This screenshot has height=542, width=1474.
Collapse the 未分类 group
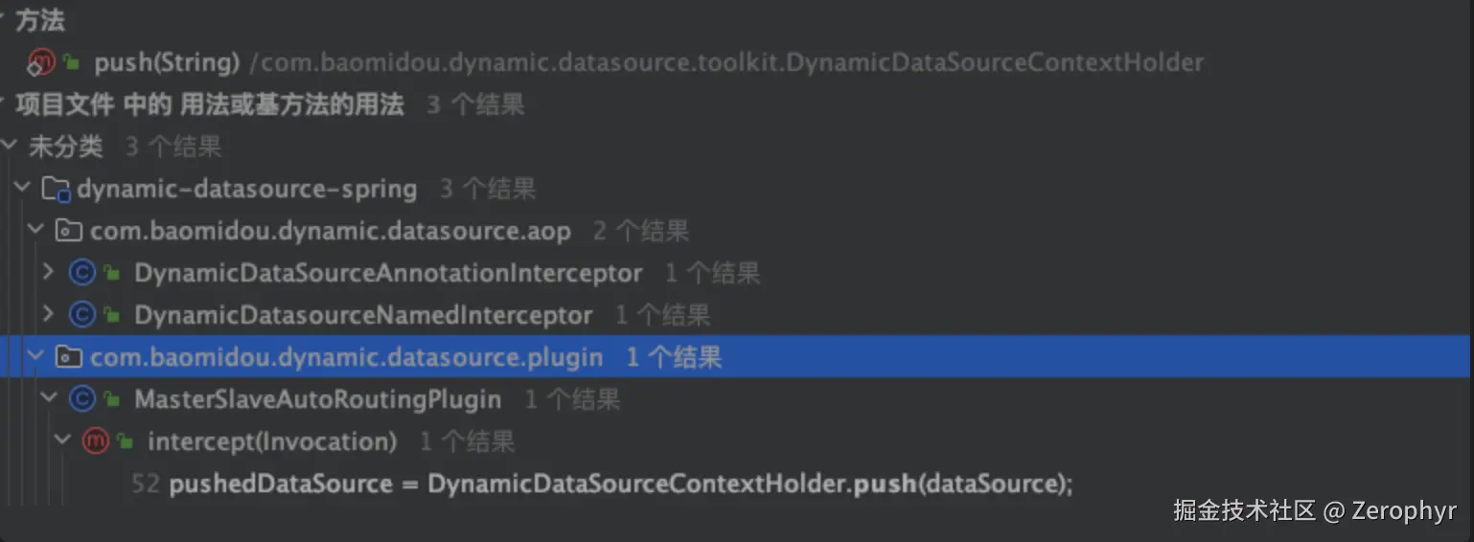click(x=10, y=147)
